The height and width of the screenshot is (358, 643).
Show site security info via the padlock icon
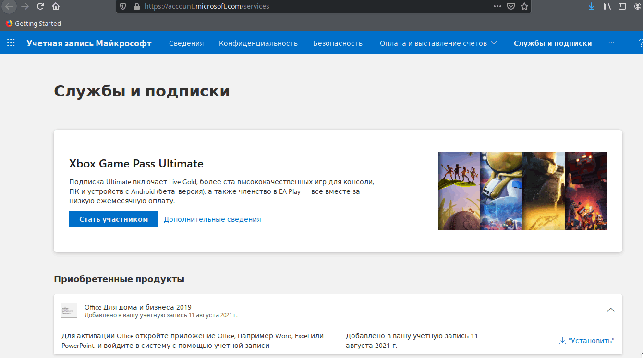point(136,6)
